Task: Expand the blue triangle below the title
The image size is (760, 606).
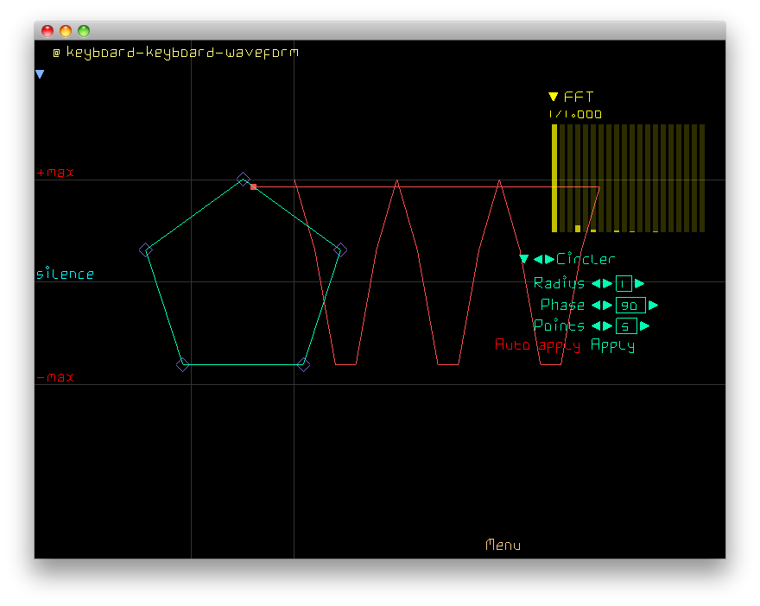Action: click(40, 75)
